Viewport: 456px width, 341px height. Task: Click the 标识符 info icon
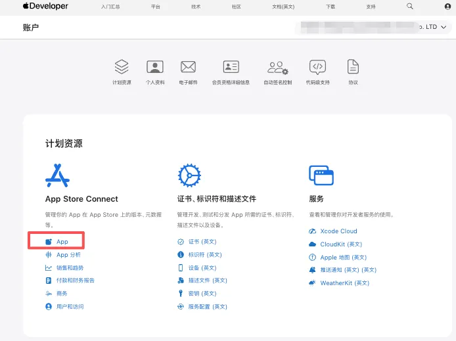[x=181, y=255]
